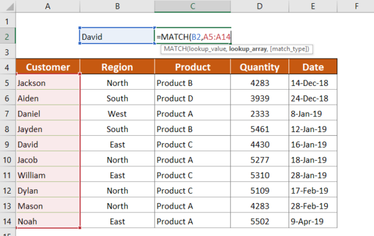
Task: Click date 18-Jan-19
Action: (313, 159)
